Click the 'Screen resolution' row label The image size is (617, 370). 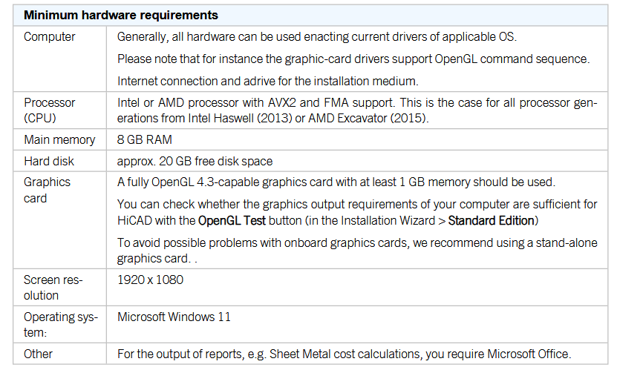(x=53, y=288)
